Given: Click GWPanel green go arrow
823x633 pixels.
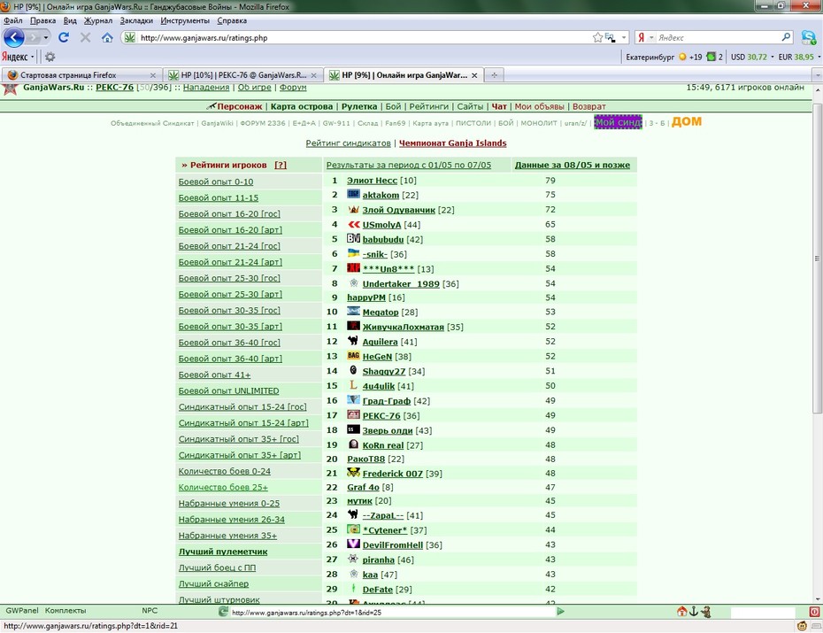Looking at the screenshot, I should click(560, 611).
